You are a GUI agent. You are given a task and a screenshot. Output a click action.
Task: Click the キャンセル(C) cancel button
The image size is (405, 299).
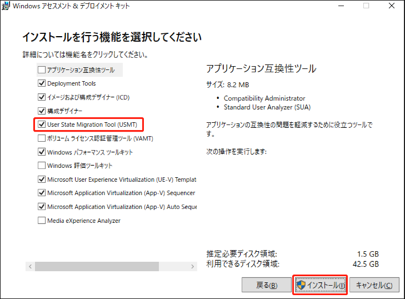374,285
